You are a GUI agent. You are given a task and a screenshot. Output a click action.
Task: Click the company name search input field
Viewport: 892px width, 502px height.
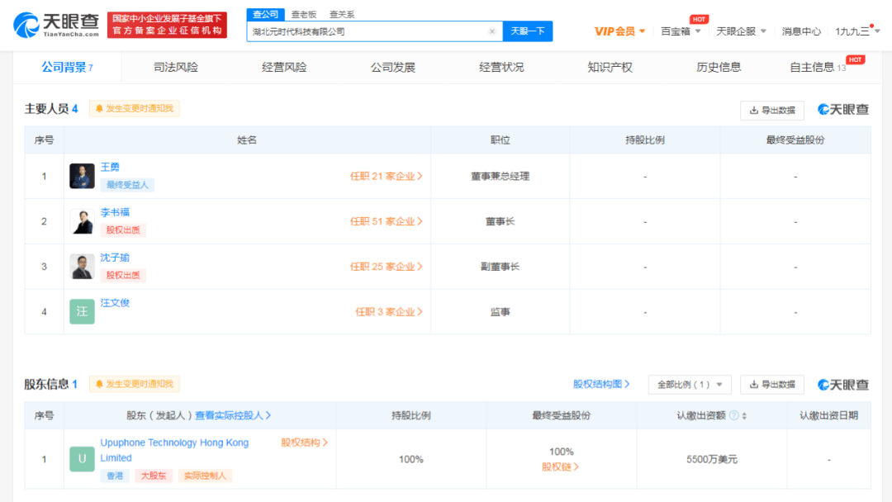[x=372, y=31]
